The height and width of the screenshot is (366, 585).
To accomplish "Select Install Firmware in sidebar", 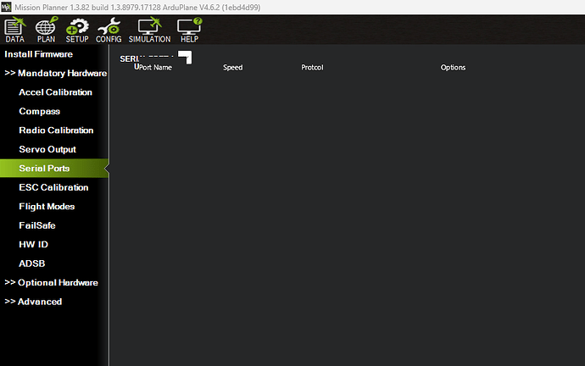I will click(39, 54).
